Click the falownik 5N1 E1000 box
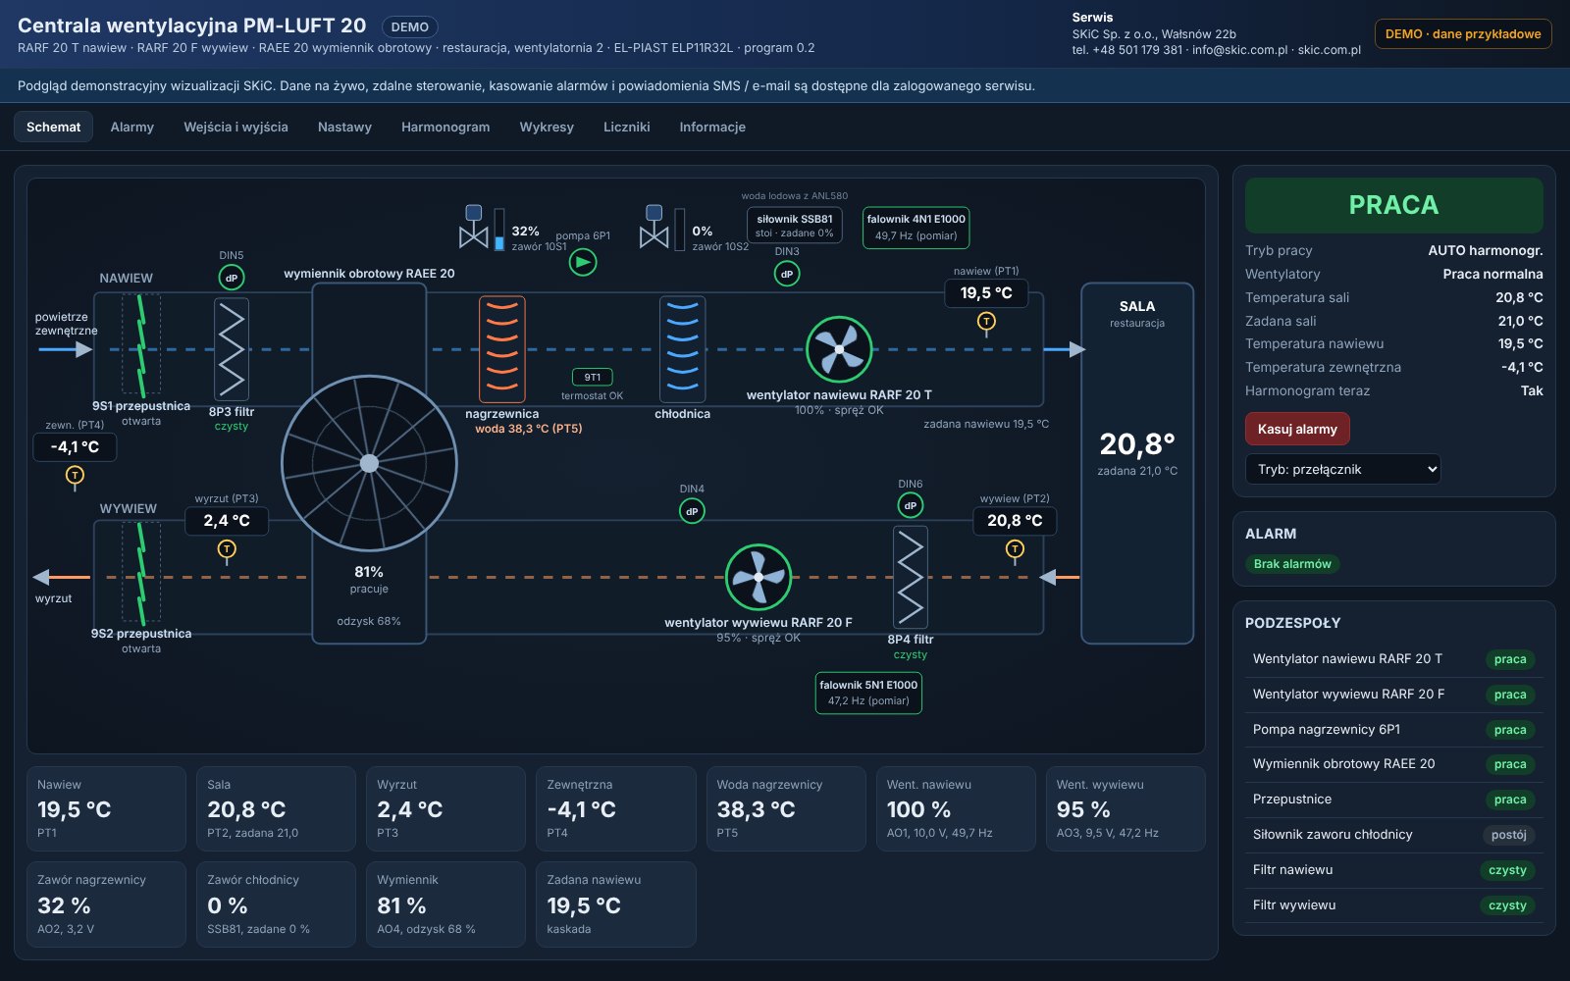1570x981 pixels. (x=868, y=693)
